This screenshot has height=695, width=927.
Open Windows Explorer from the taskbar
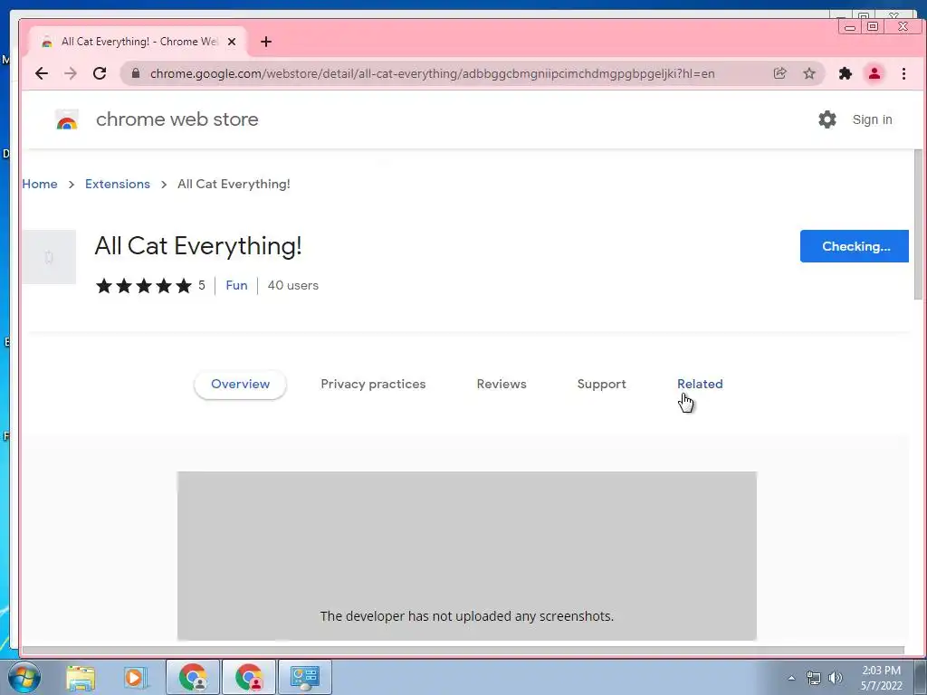click(x=81, y=677)
